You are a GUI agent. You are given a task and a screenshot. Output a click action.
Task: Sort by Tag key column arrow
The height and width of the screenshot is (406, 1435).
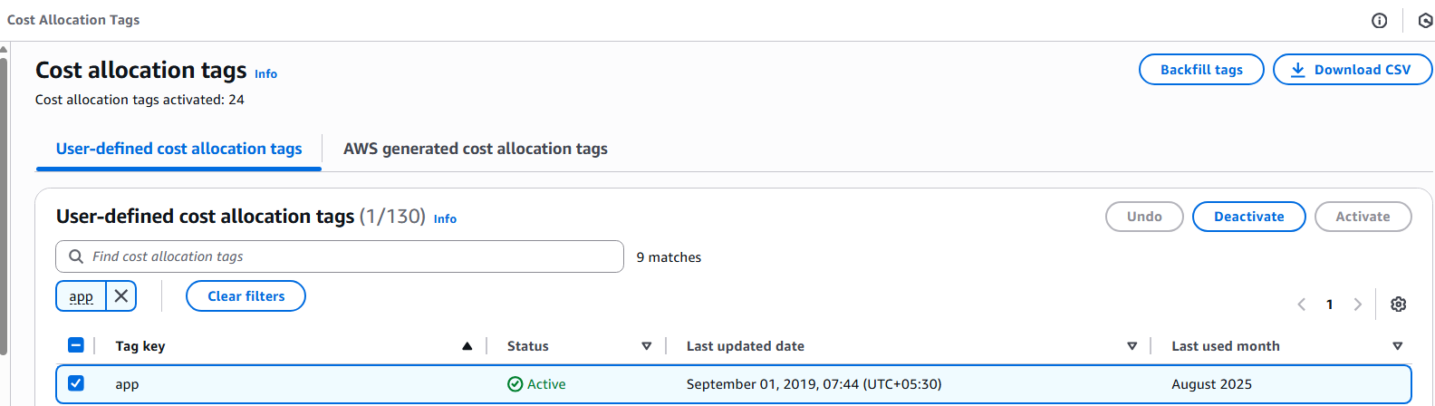467,346
